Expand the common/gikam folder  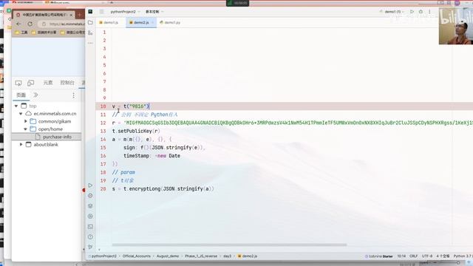[26, 121]
